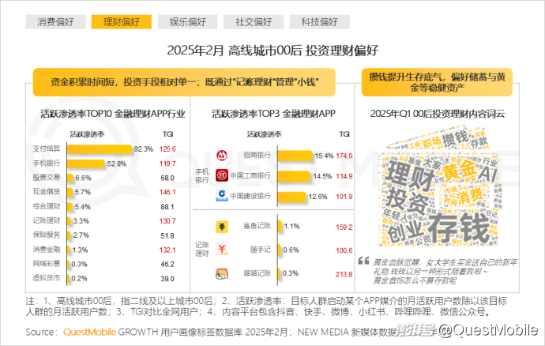The width and height of the screenshot is (545, 346).
Task: Click the 随手记 app icon
Action: [x=224, y=250]
